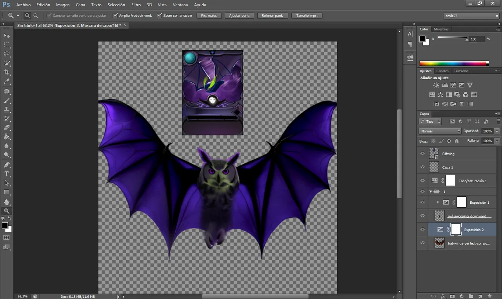Image resolution: width=502 pixels, height=299 pixels.
Task: Select the Rectangular Marquee tool
Action: pos(7,45)
